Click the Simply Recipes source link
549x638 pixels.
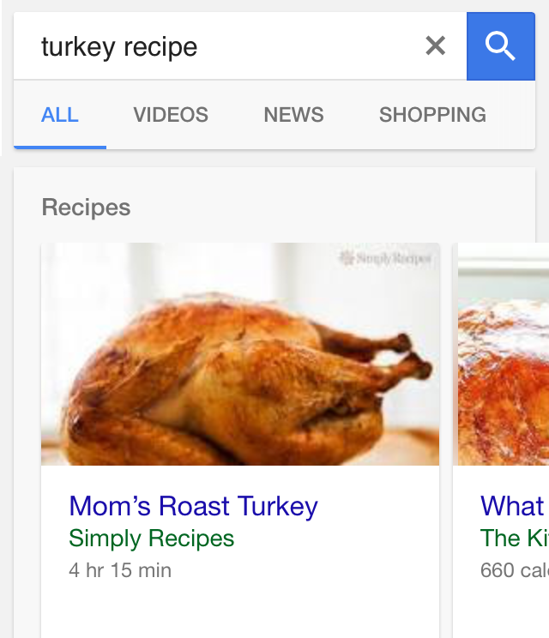(151, 539)
